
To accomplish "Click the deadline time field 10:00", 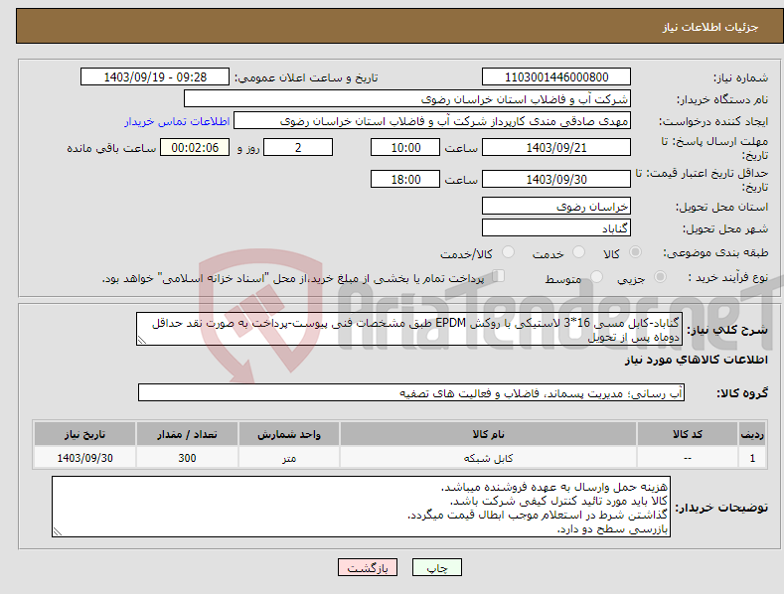I will pyautogui.click(x=405, y=147).
